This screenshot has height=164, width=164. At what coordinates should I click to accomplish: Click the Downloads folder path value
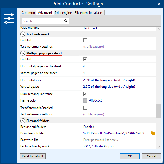(114, 133)
